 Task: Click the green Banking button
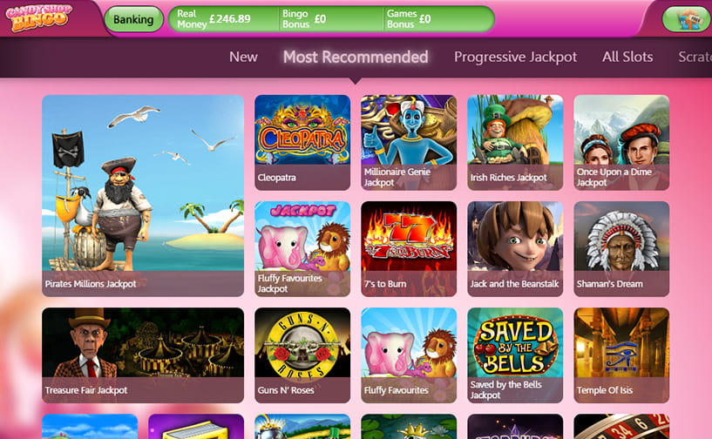133,19
